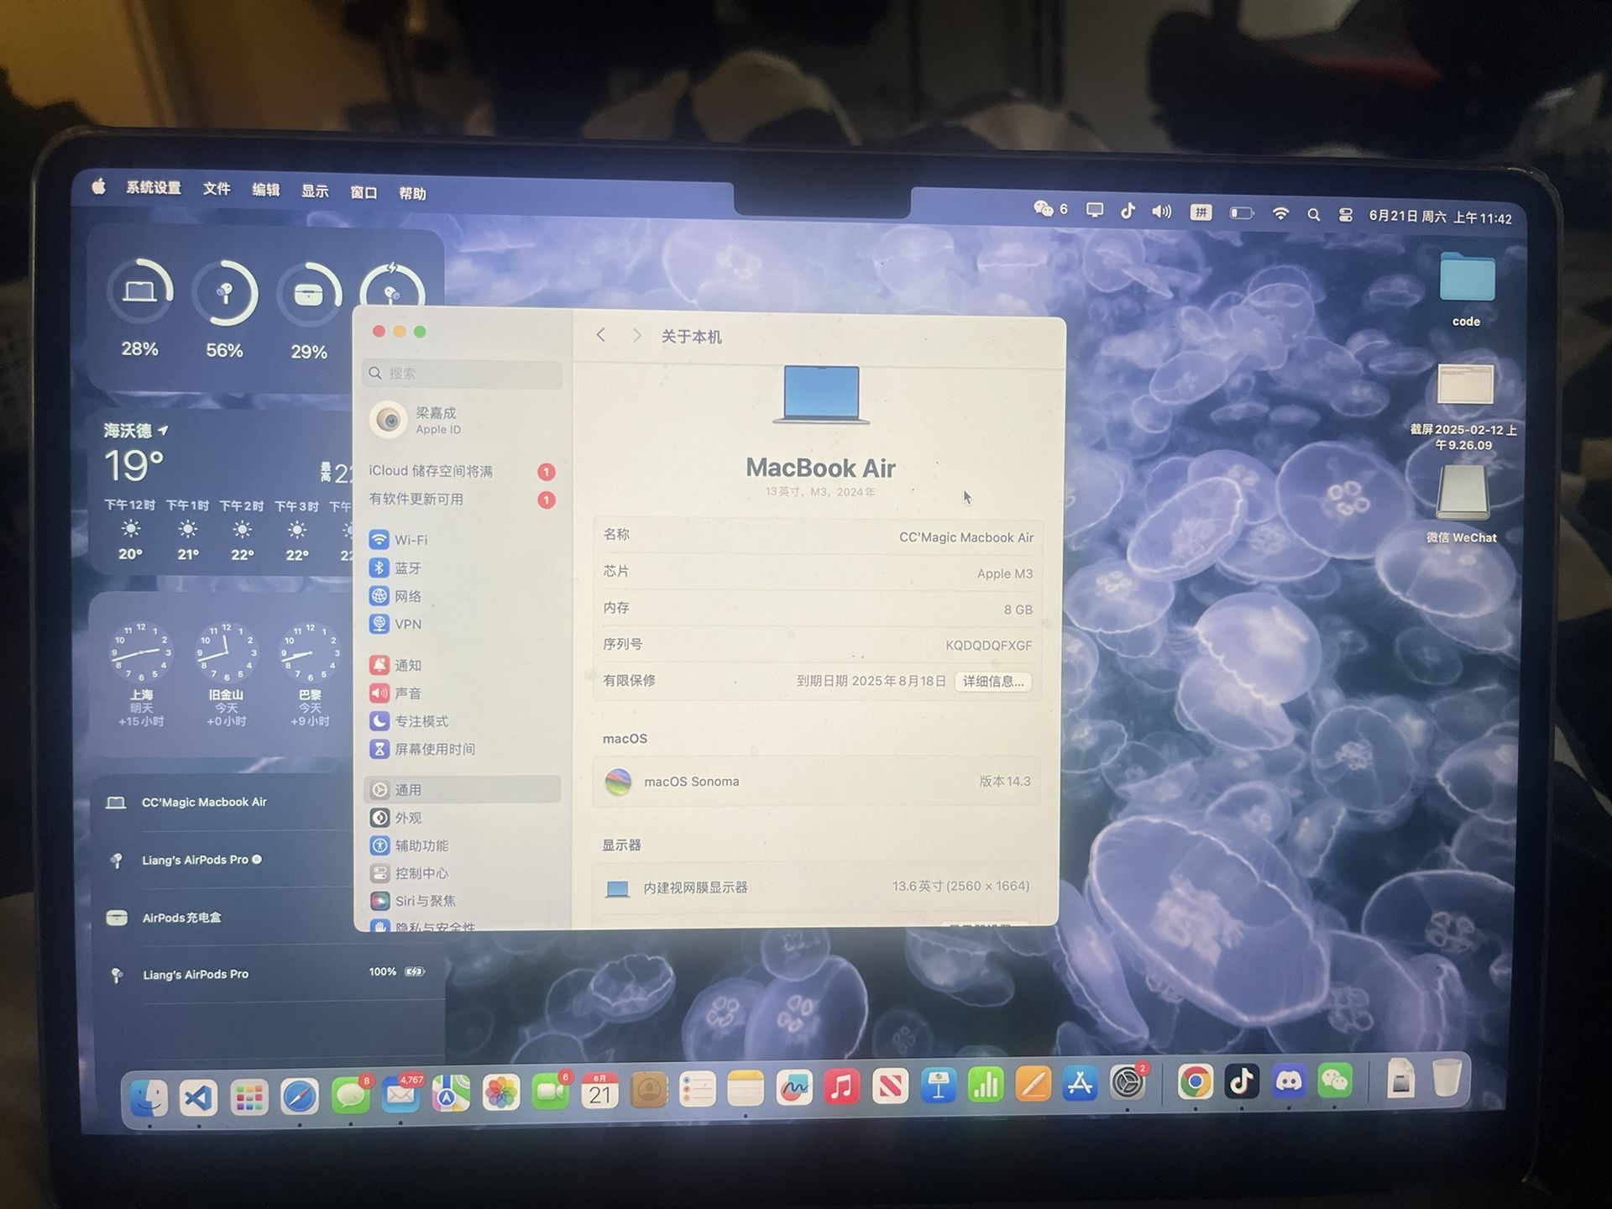Click the 搜索 search field
This screenshot has height=1209, width=1612.
coord(463,374)
